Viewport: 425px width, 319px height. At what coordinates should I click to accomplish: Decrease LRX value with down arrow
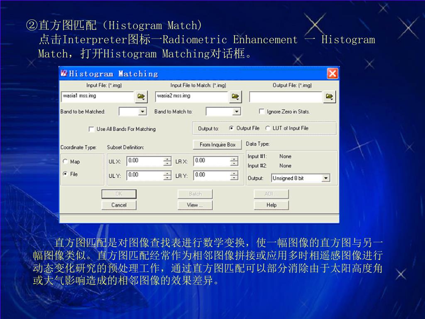coord(234,163)
